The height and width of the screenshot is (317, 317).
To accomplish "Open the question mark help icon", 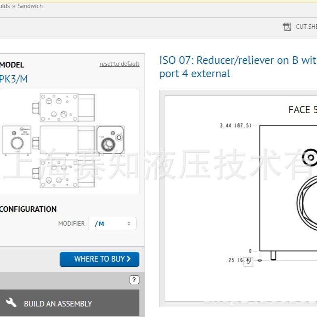I will 134,280.
